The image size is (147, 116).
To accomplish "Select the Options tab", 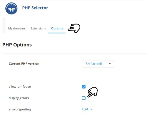I will point(57,28).
